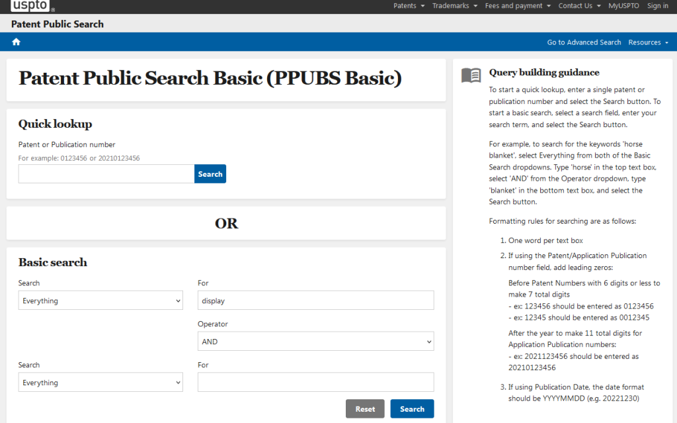The height and width of the screenshot is (423, 677).
Task: Click the home icon in blue bar
Action: click(17, 42)
